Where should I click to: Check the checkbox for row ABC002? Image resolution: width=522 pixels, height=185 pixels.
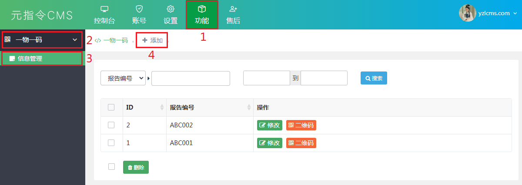pos(111,125)
